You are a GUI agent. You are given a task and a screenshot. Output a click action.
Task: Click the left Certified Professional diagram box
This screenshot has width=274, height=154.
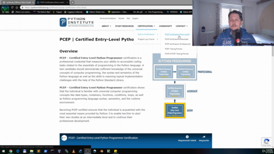[164, 72]
